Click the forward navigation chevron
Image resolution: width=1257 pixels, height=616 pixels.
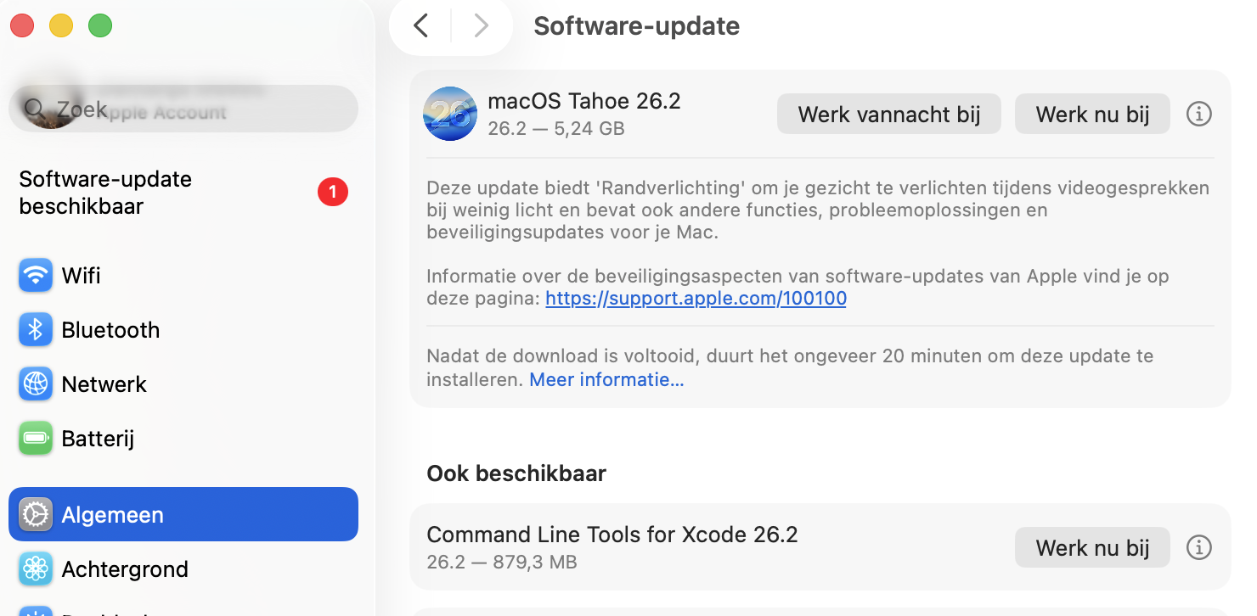pyautogui.click(x=482, y=25)
